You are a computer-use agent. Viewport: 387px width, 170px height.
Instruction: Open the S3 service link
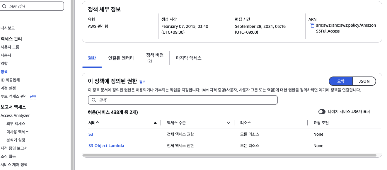coord(91,134)
